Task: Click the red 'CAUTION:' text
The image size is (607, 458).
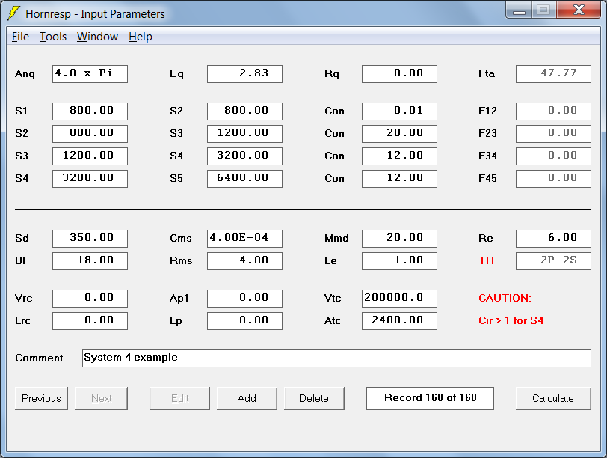Action: click(505, 298)
